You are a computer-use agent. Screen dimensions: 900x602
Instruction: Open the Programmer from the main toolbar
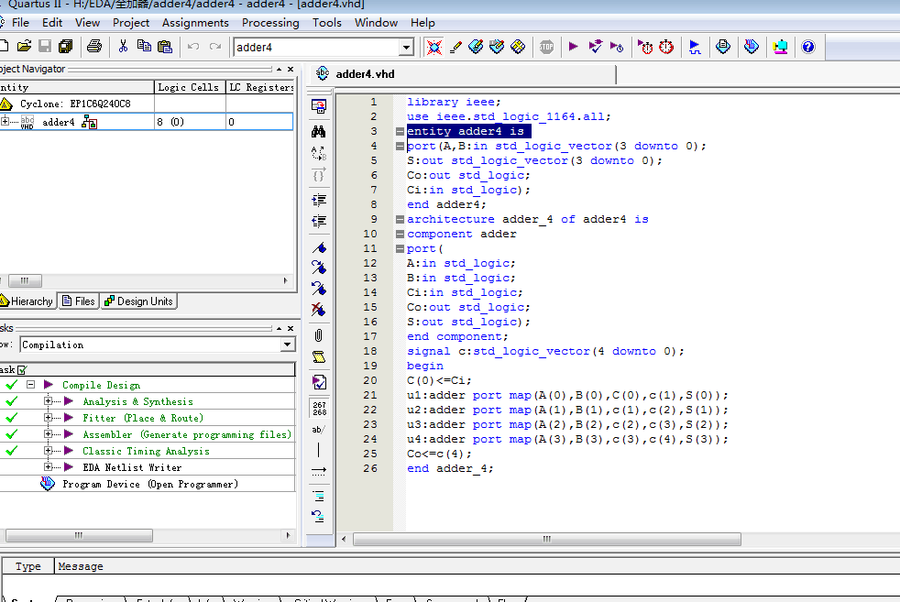752,47
